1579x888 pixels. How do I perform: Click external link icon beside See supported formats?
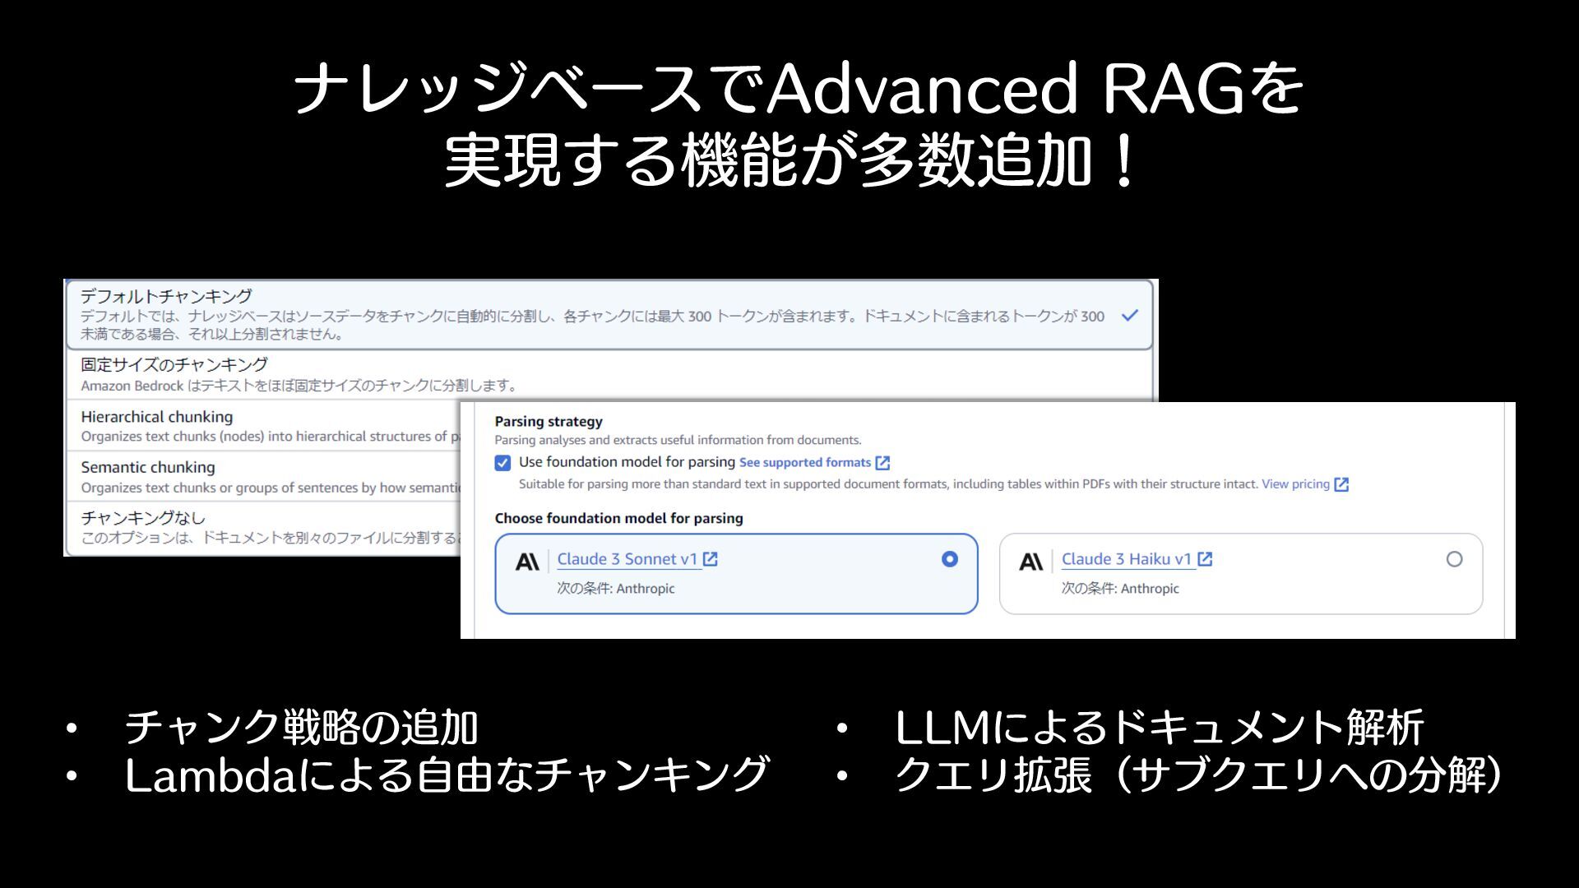(x=882, y=463)
